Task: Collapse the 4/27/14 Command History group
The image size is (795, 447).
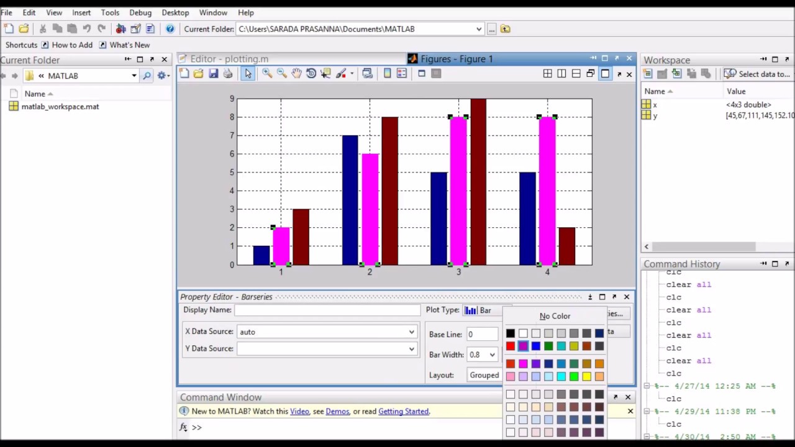Action: point(647,386)
